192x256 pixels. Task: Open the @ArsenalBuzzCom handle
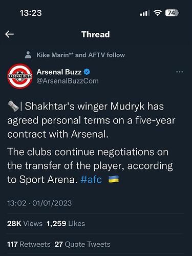pos(68,81)
